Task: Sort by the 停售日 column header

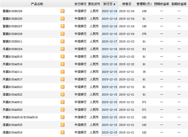Action: (127, 4)
